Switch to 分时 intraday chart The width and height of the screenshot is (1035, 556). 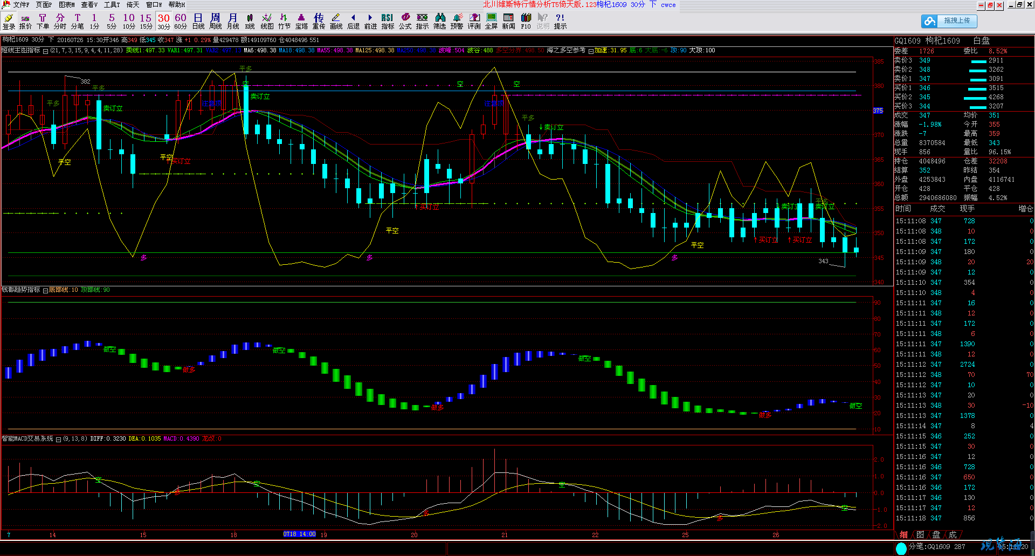click(60, 21)
